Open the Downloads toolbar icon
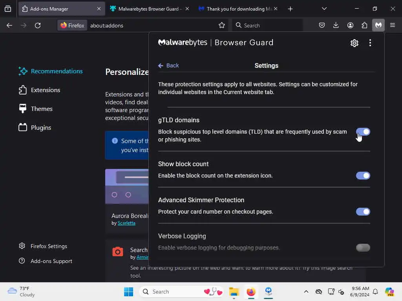This screenshot has height=301, width=402. click(x=336, y=25)
